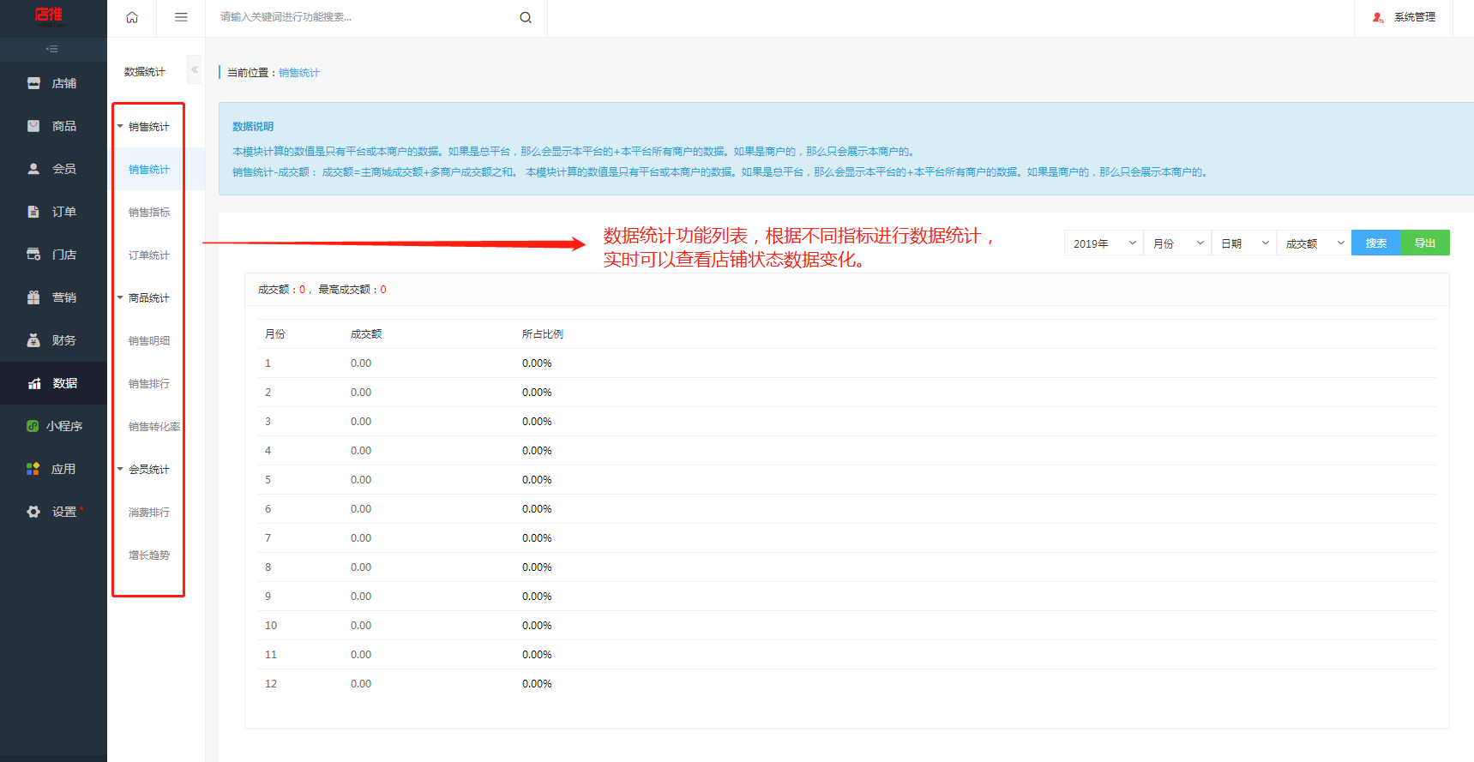Open the 店铺 menu item

53,83
